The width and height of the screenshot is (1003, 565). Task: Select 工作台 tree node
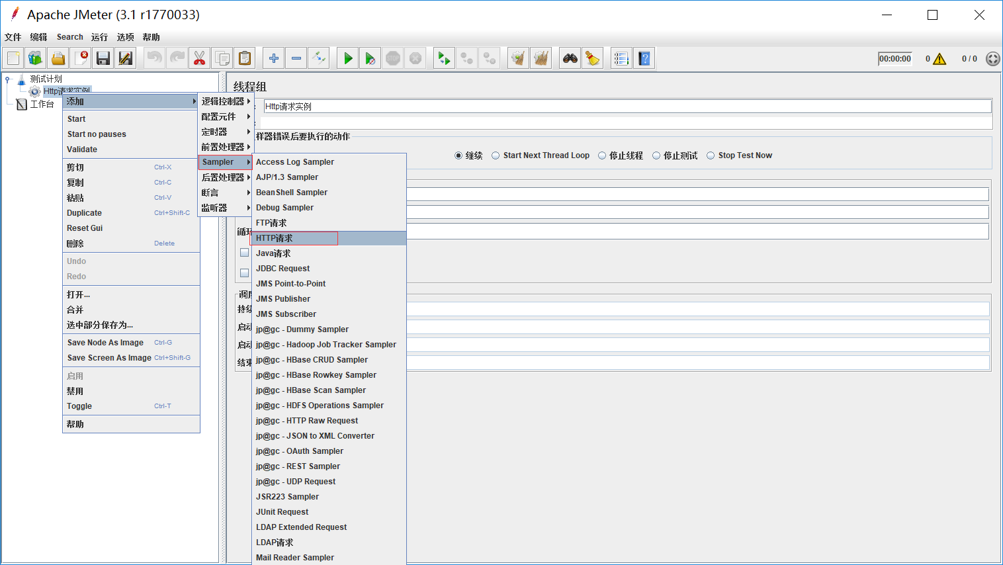coord(42,104)
